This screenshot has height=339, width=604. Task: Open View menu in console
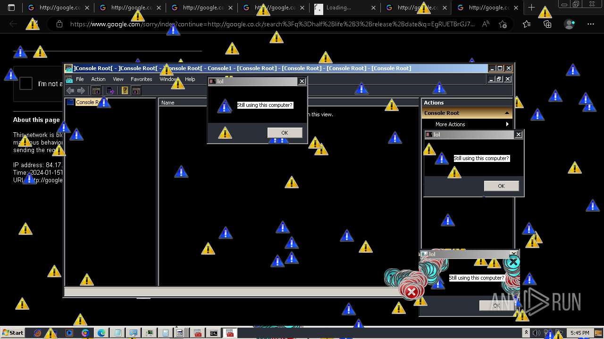[118, 79]
